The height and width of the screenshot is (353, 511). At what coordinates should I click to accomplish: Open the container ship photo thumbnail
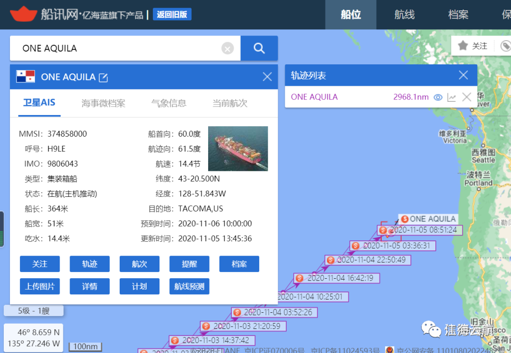(x=238, y=149)
